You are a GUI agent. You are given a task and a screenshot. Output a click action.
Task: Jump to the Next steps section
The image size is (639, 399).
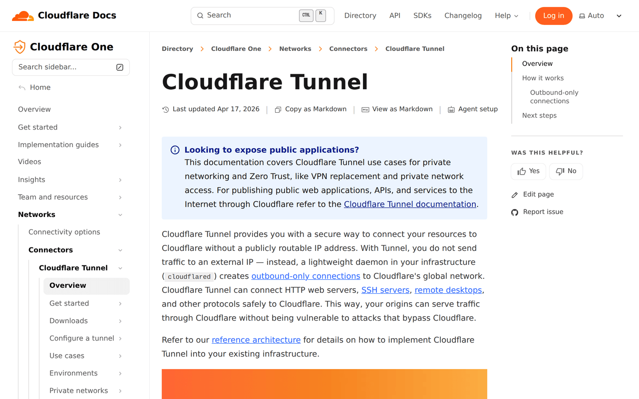(x=539, y=116)
